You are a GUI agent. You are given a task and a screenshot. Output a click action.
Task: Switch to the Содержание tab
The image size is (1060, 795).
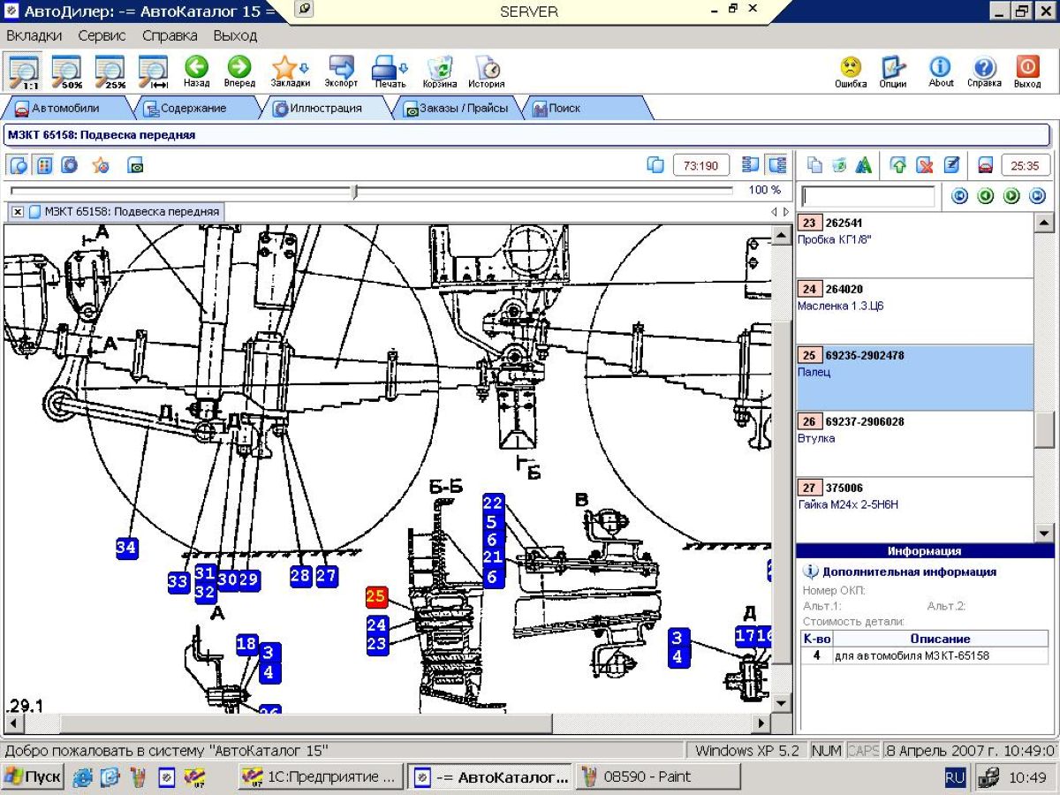point(193,108)
